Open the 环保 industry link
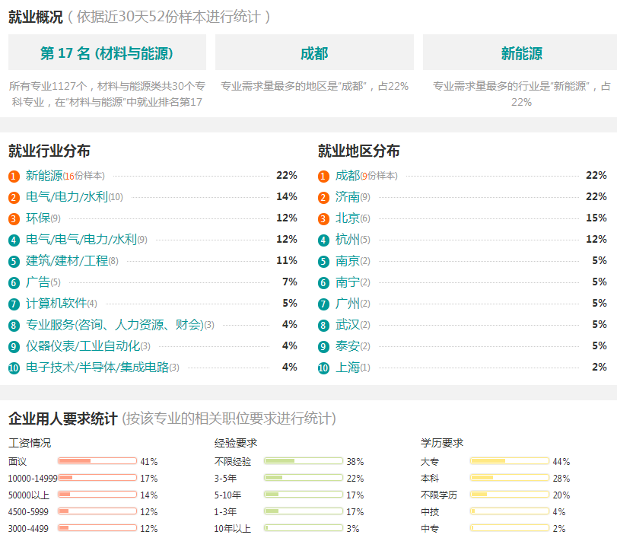 point(38,218)
